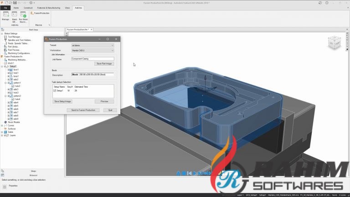
Task: Collapse the pattern1 node
Action: [x=5, y=83]
